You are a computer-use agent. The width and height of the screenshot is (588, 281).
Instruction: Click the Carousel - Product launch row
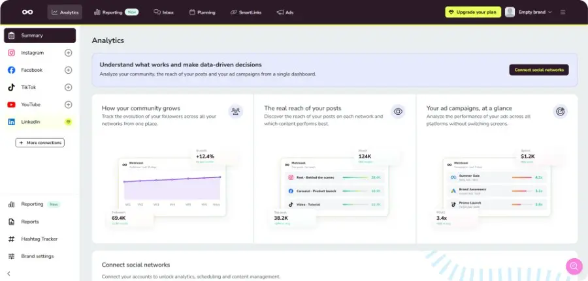(x=335, y=191)
